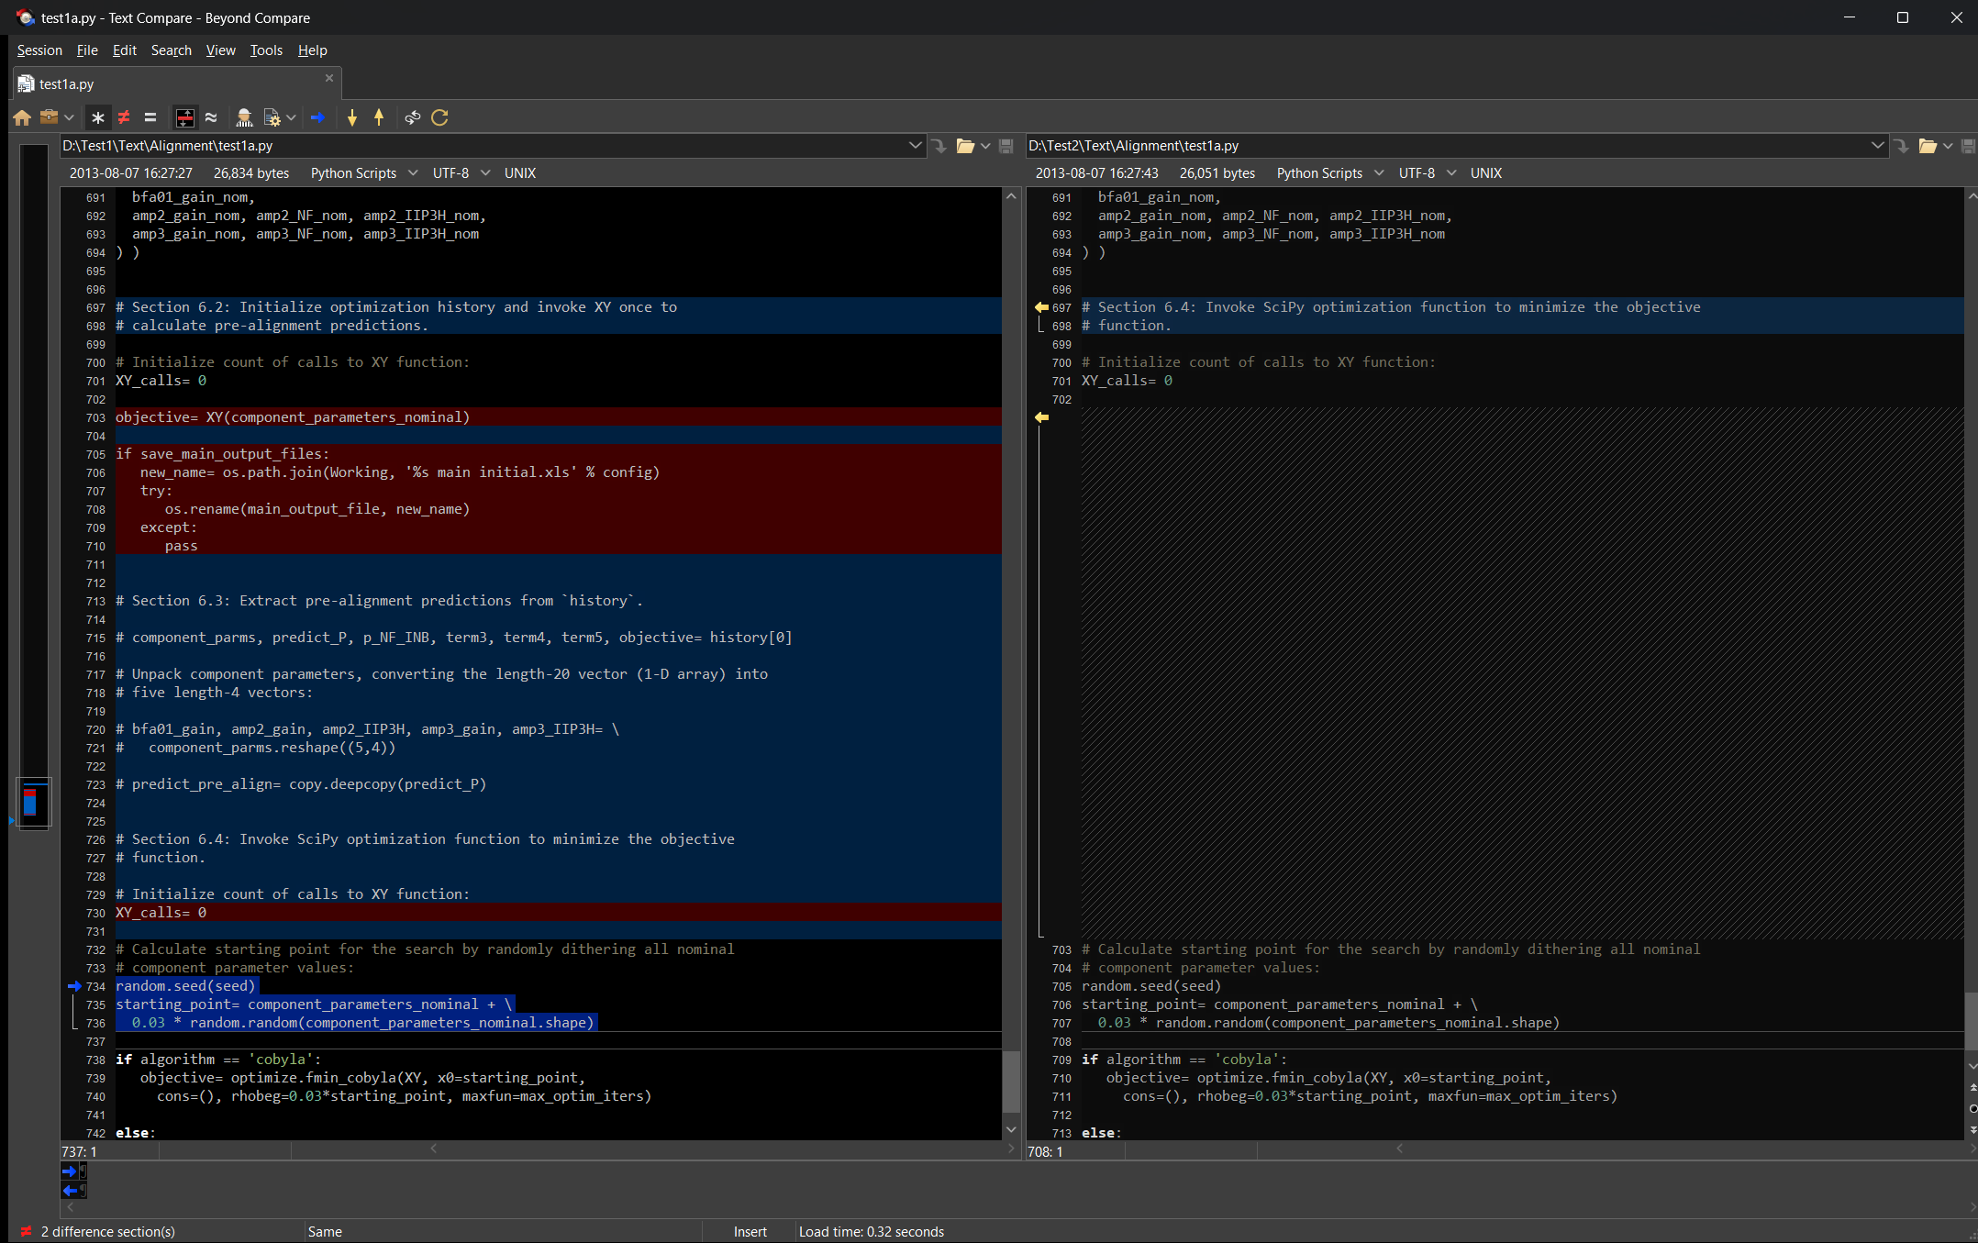Open right file path history dropdown
Image resolution: width=1978 pixels, height=1243 pixels.
click(x=1877, y=146)
